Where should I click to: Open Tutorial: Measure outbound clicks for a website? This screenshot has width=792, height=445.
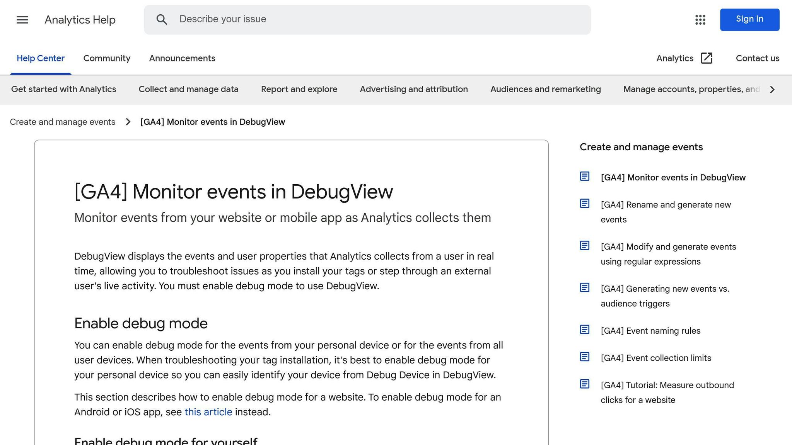pyautogui.click(x=667, y=392)
